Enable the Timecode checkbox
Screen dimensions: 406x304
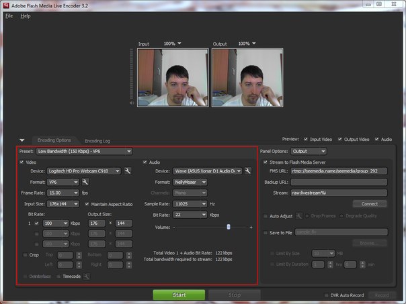click(x=58, y=276)
